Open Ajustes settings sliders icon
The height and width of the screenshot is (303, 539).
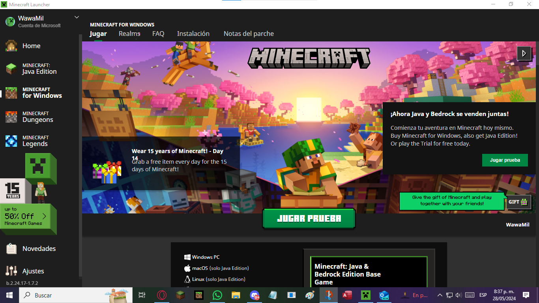click(x=11, y=271)
